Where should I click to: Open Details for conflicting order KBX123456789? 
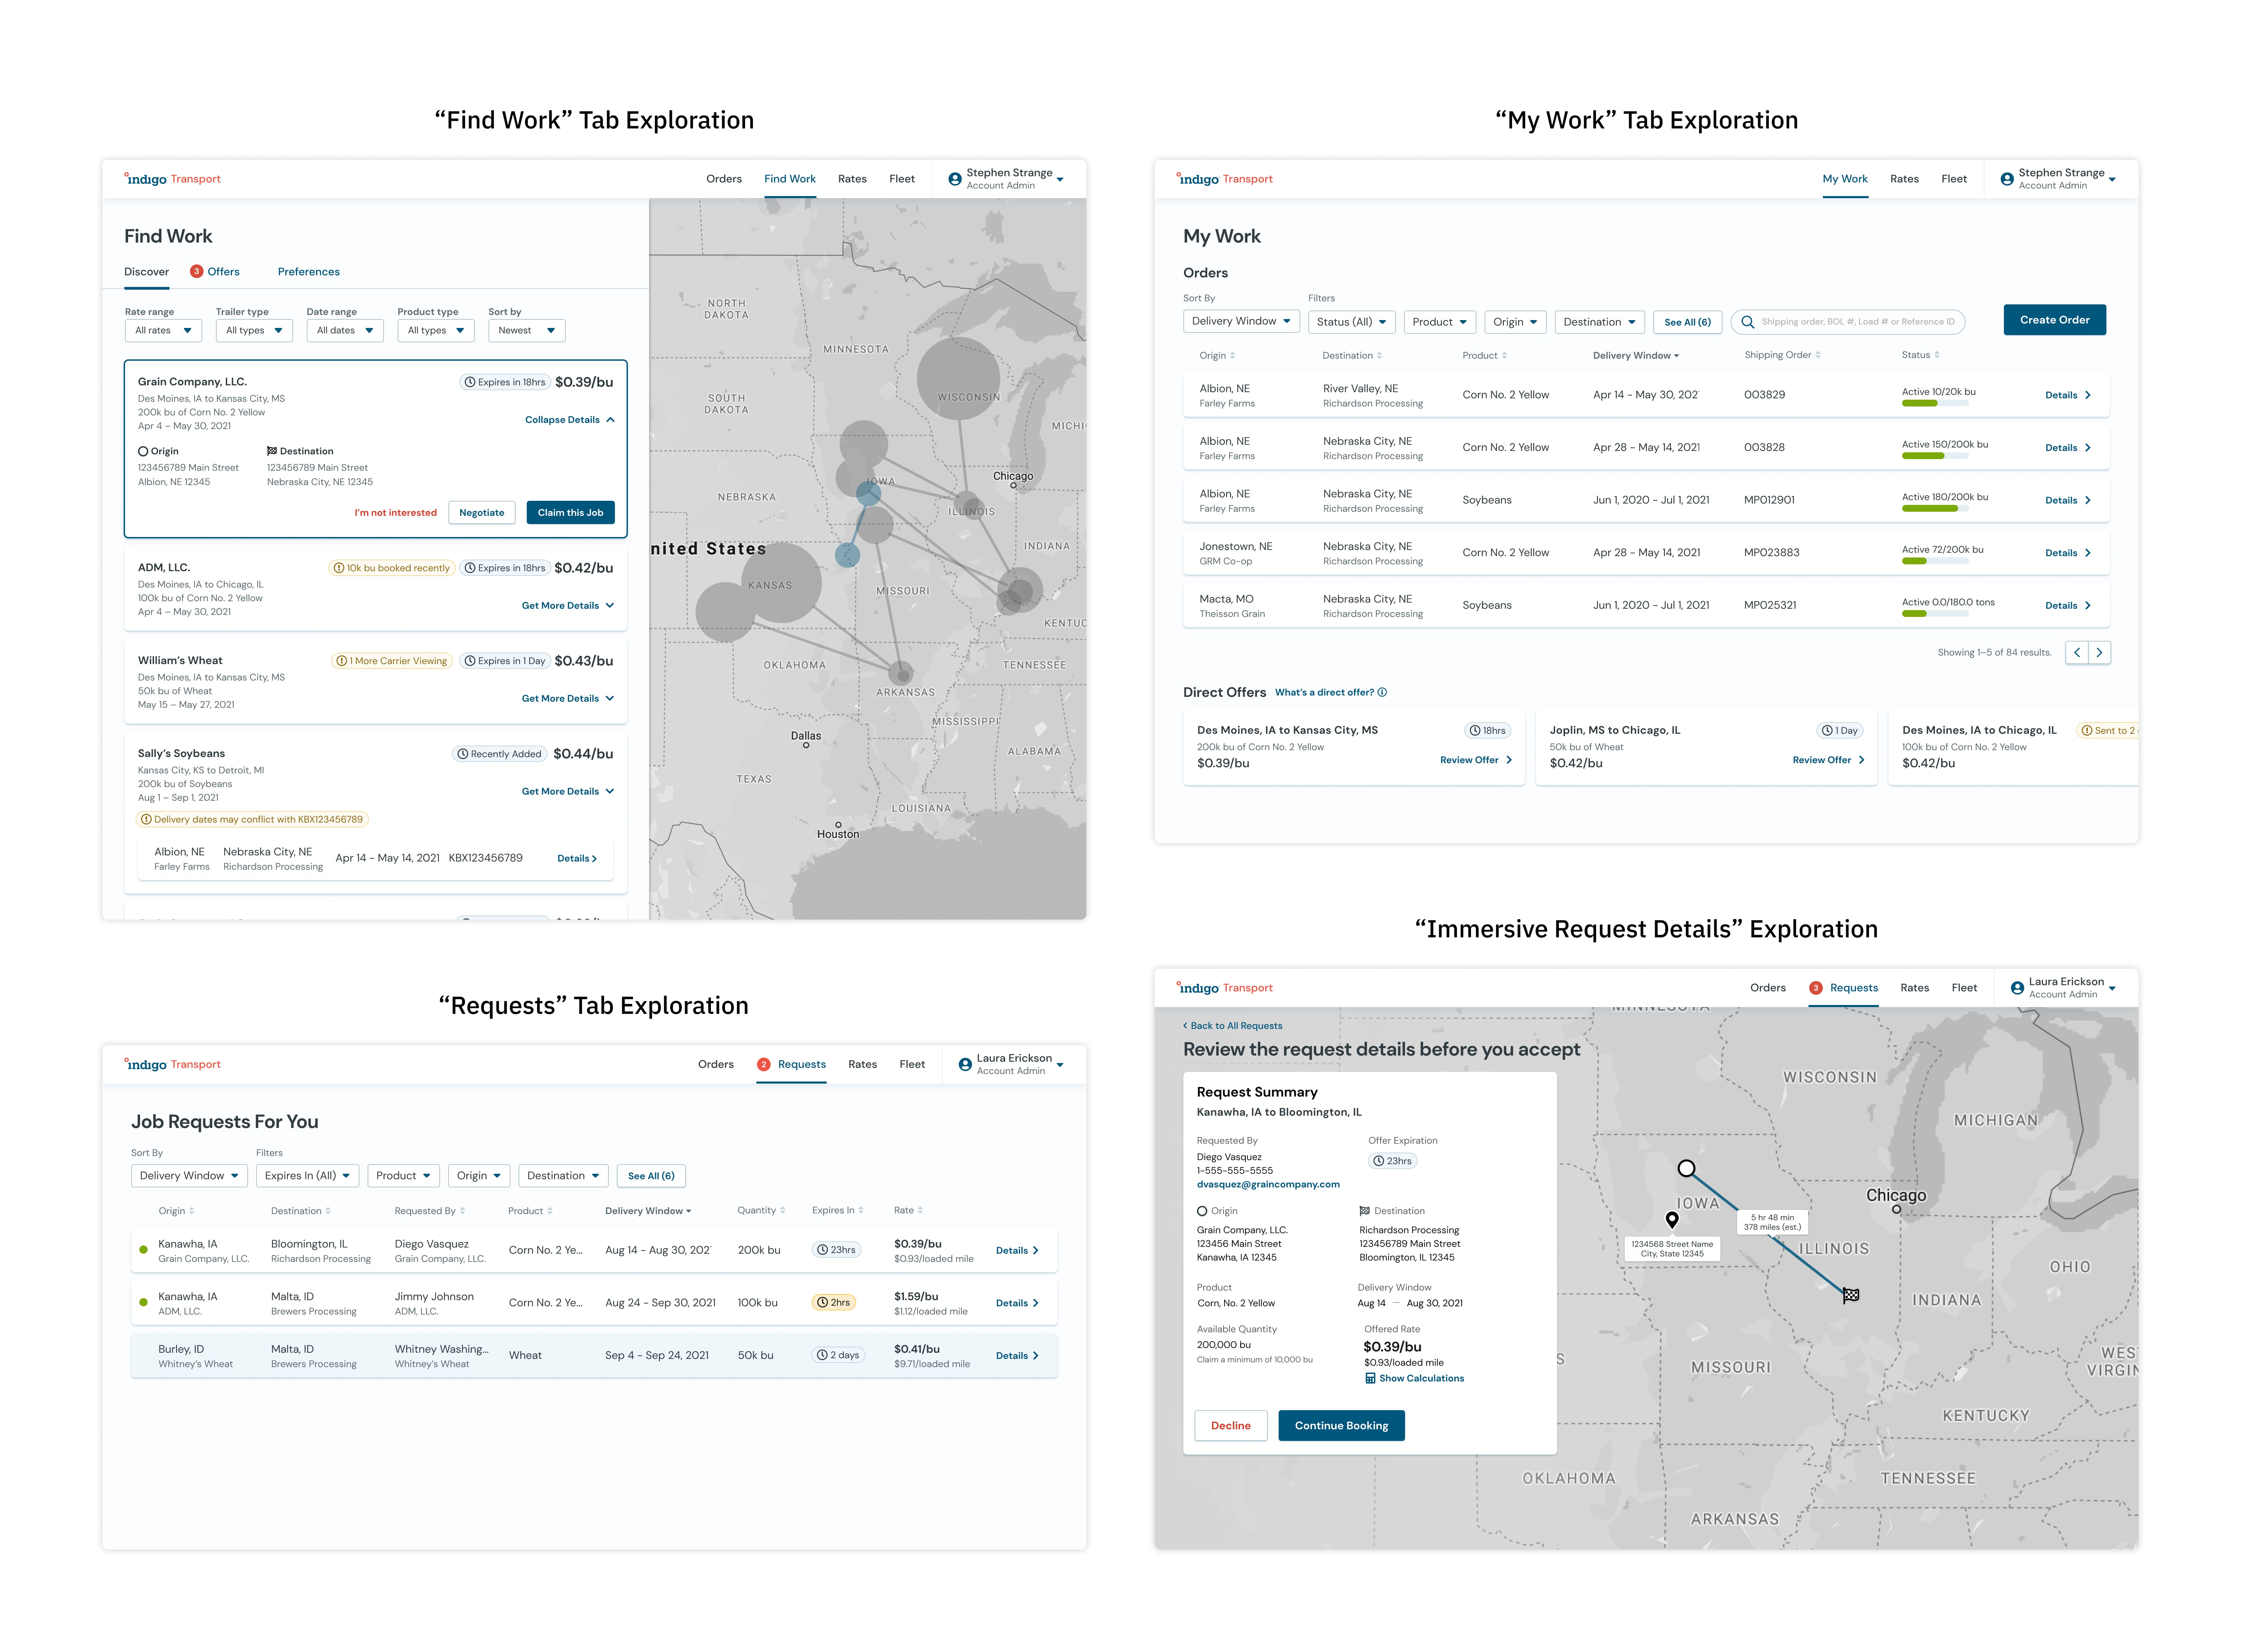tap(577, 859)
